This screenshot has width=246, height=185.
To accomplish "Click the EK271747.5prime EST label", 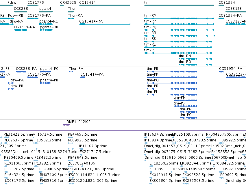I will [95, 152].
